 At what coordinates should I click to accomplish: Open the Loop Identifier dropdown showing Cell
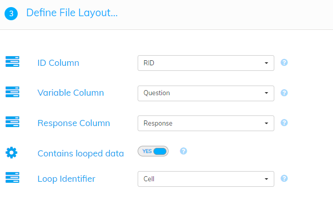206,179
